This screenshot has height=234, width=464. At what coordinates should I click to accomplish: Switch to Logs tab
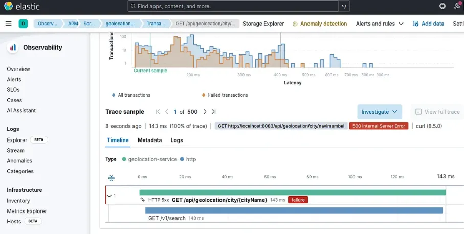[176, 140]
